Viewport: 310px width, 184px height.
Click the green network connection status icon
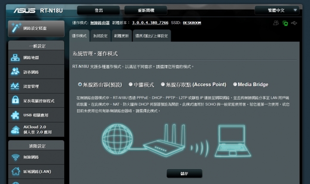coord(285,23)
